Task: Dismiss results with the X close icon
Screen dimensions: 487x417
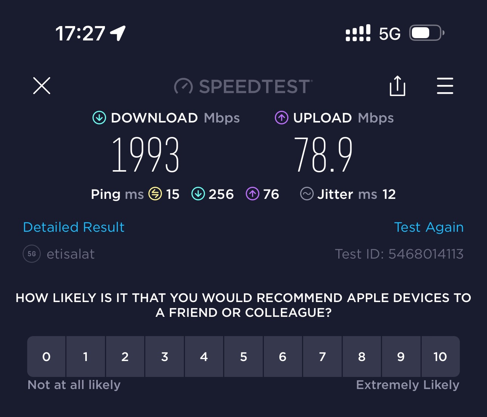Action: (x=42, y=86)
